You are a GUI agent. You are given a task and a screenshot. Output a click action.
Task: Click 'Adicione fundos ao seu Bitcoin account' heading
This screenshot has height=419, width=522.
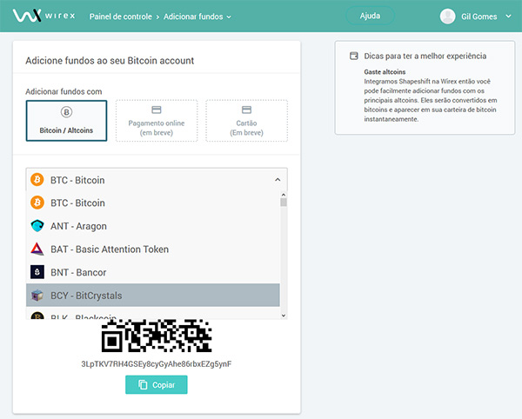point(110,61)
